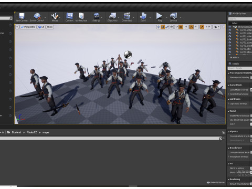
Task: Open the Show flags button in viewport
Action: pos(50,27)
